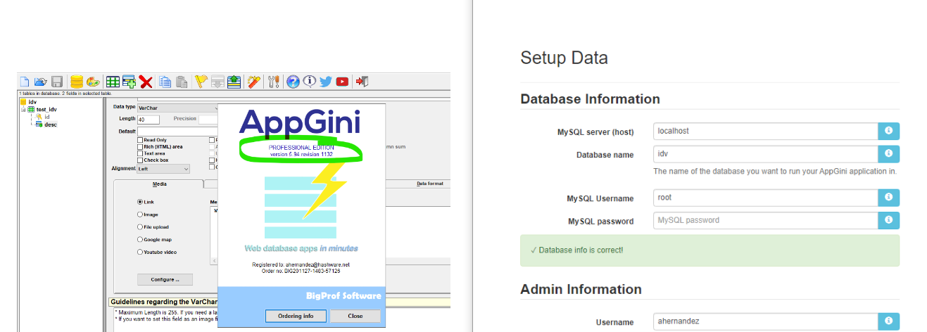
Task: Click the Database name input field
Action: [x=765, y=153]
